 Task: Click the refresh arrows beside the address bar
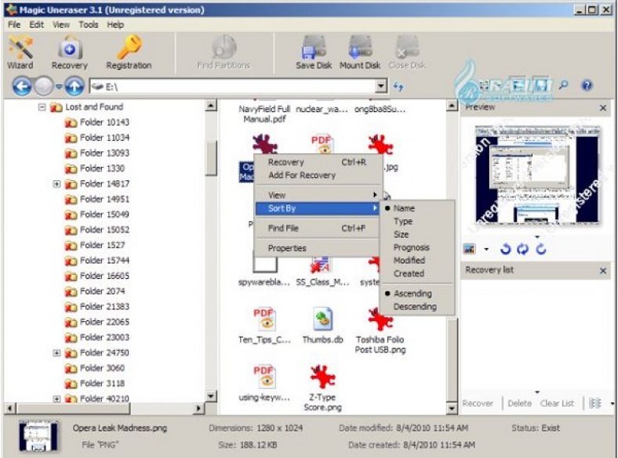point(398,86)
